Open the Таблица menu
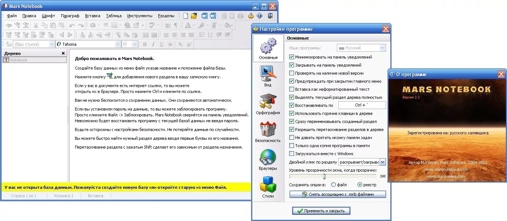 click(x=114, y=16)
